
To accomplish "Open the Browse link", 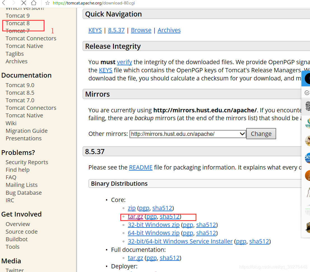I will (x=141, y=30).
